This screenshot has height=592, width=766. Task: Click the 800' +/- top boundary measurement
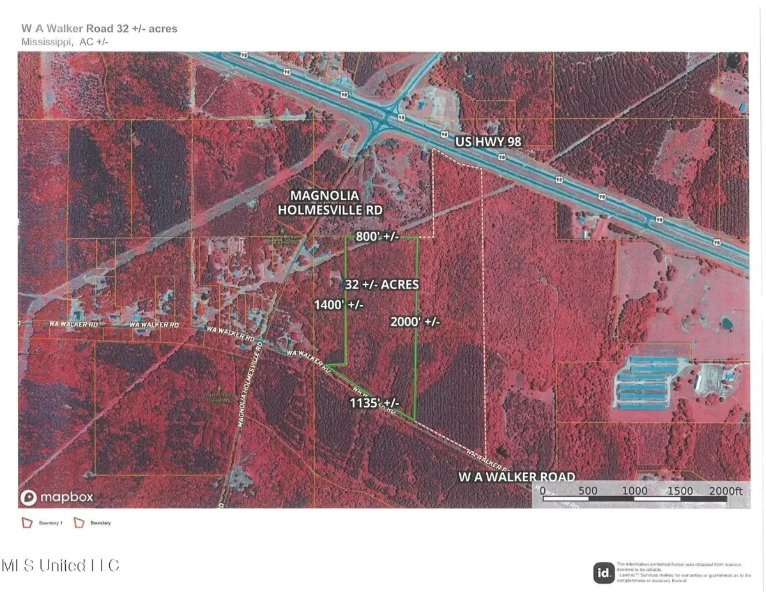(x=378, y=236)
